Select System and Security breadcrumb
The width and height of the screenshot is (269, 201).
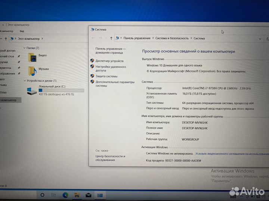pos(172,38)
